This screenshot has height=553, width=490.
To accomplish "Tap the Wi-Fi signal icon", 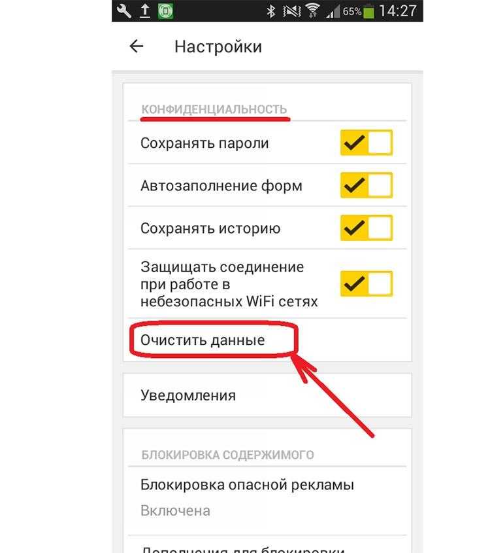I will point(312,10).
